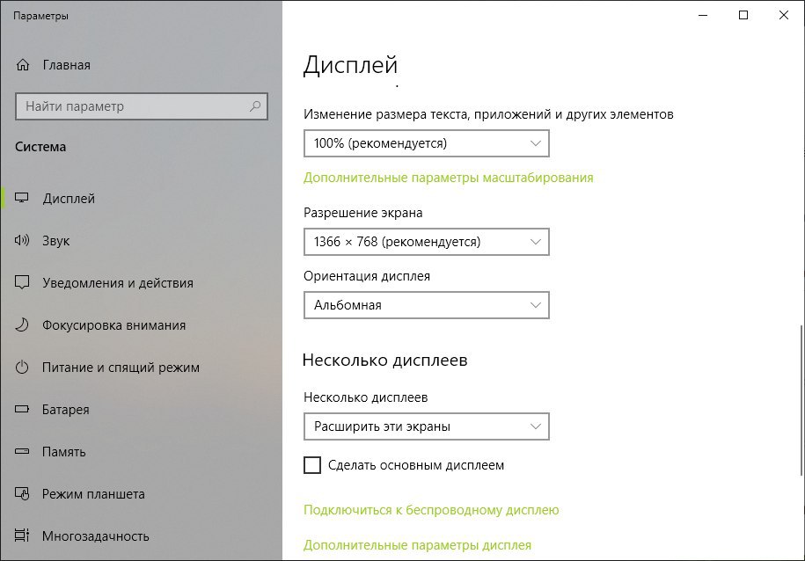Click the Дисплей monitor icon

coord(22,198)
